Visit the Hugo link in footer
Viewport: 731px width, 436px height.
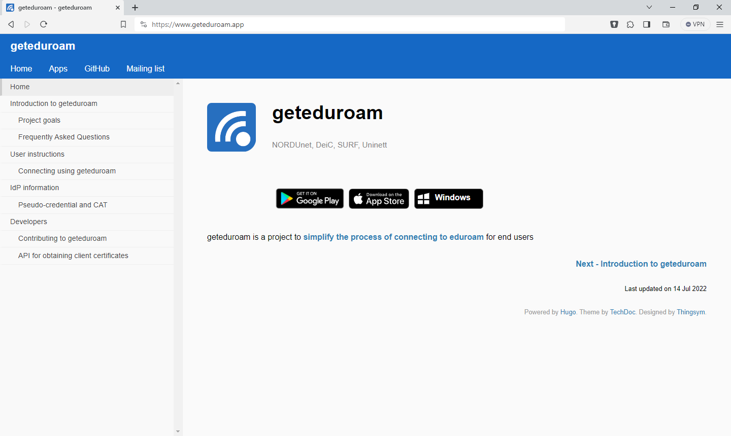[568, 312]
